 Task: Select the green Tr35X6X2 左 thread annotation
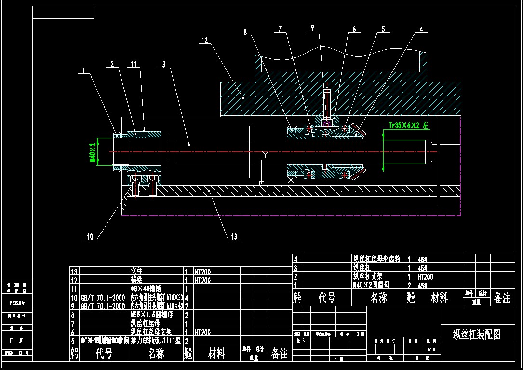coord(409,125)
